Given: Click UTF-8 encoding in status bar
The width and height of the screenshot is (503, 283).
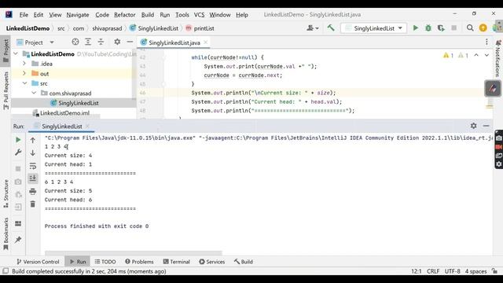Looking at the screenshot, I should coord(452,271).
